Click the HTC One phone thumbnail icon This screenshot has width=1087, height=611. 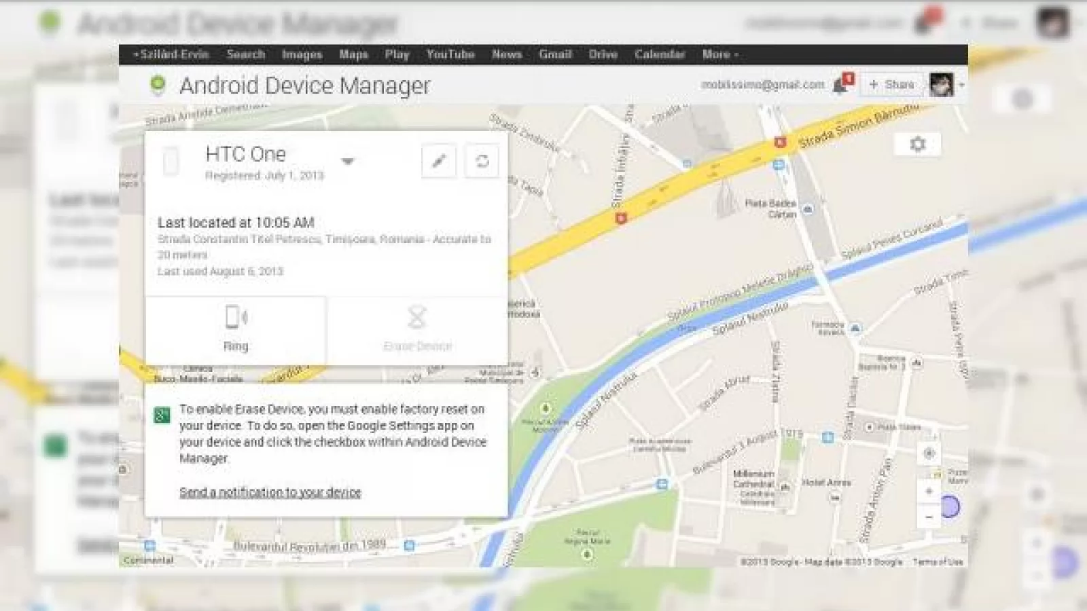[x=171, y=162]
